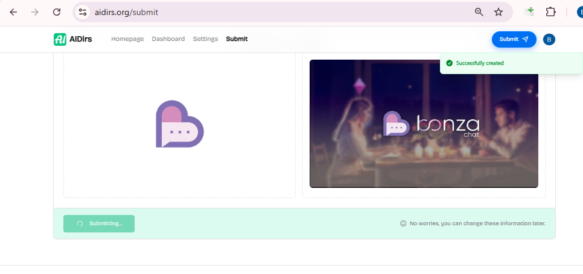Open the blue B user avatar

pos(549,39)
